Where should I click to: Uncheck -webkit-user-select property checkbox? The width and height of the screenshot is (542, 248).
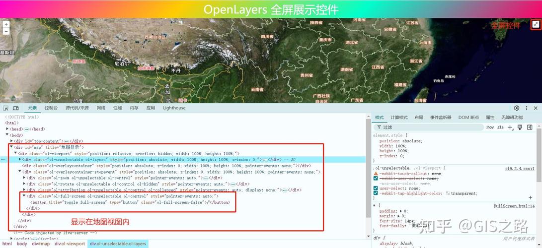[x=376, y=179]
